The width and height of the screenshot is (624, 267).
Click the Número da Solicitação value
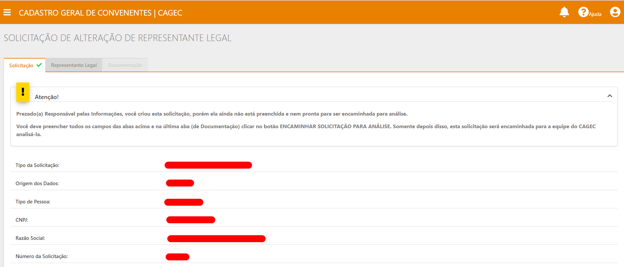coord(178,257)
